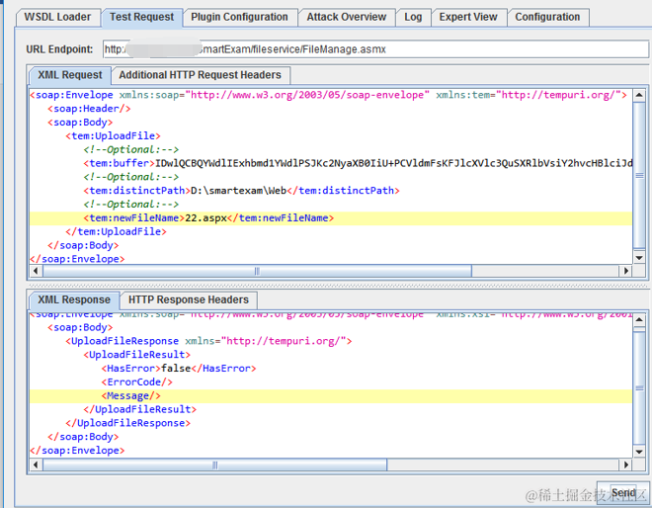
Task: Click XML Request scroll up arrow
Action: 639,95
